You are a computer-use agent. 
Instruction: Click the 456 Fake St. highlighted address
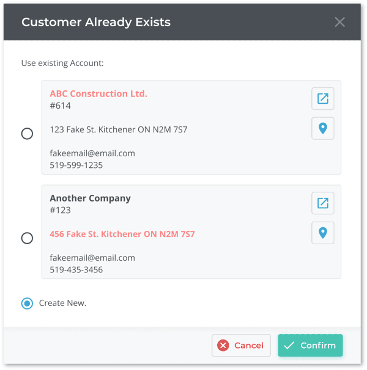click(122, 234)
